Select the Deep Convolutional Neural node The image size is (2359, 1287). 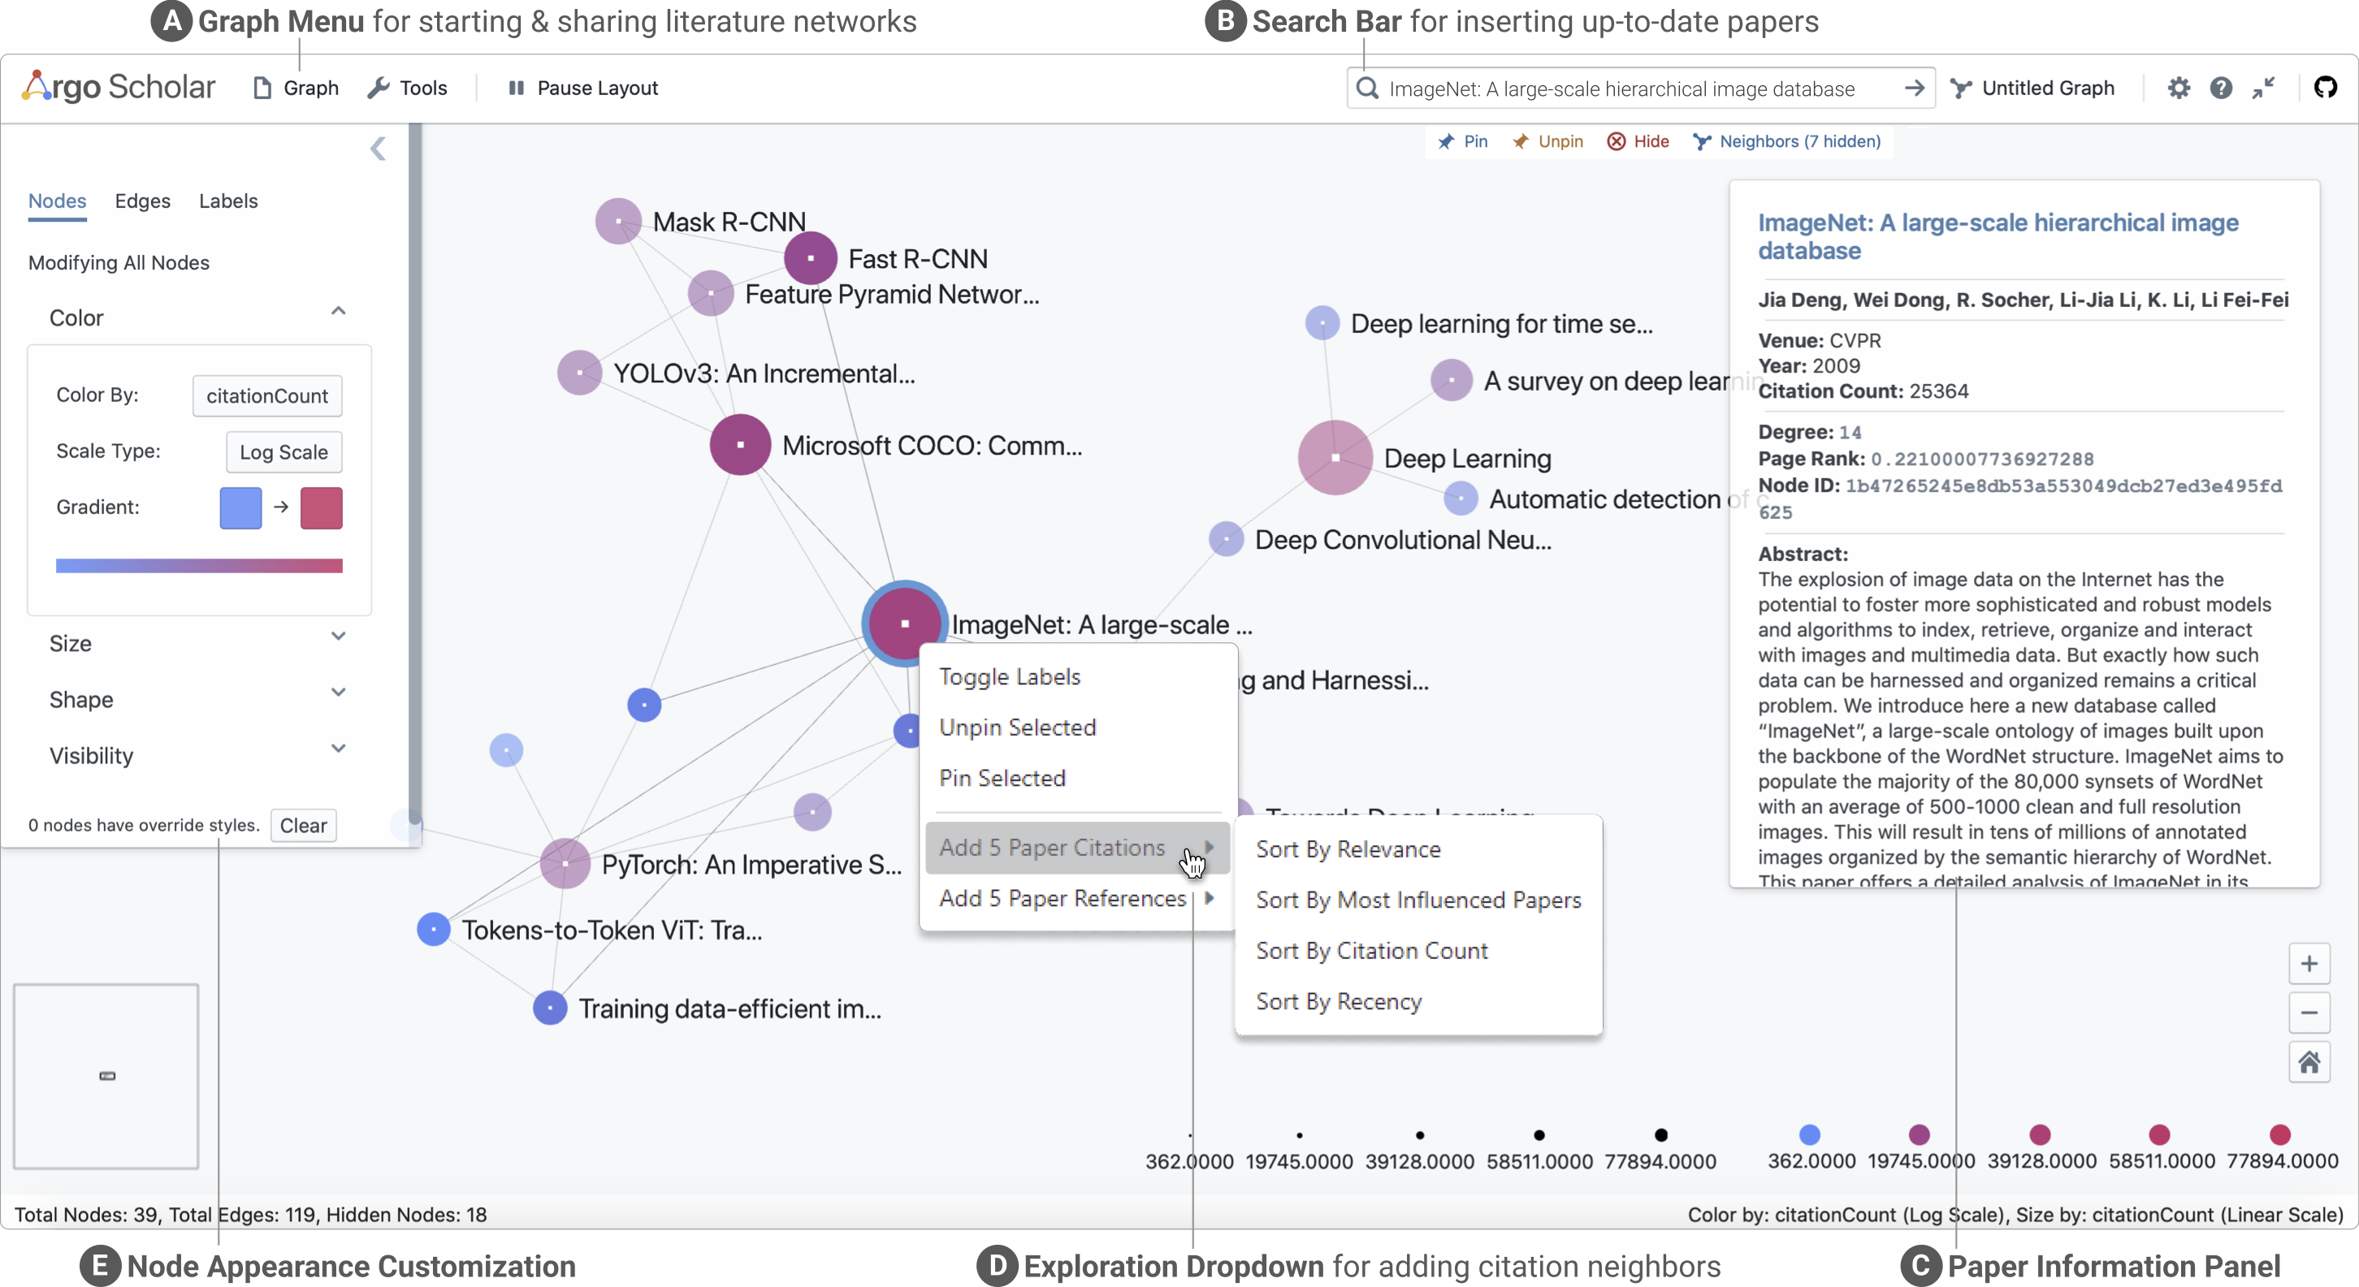pos(1226,539)
